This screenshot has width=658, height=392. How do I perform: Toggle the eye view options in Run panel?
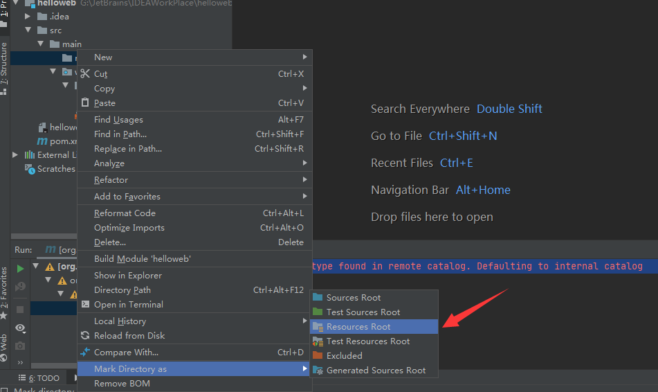(x=20, y=328)
